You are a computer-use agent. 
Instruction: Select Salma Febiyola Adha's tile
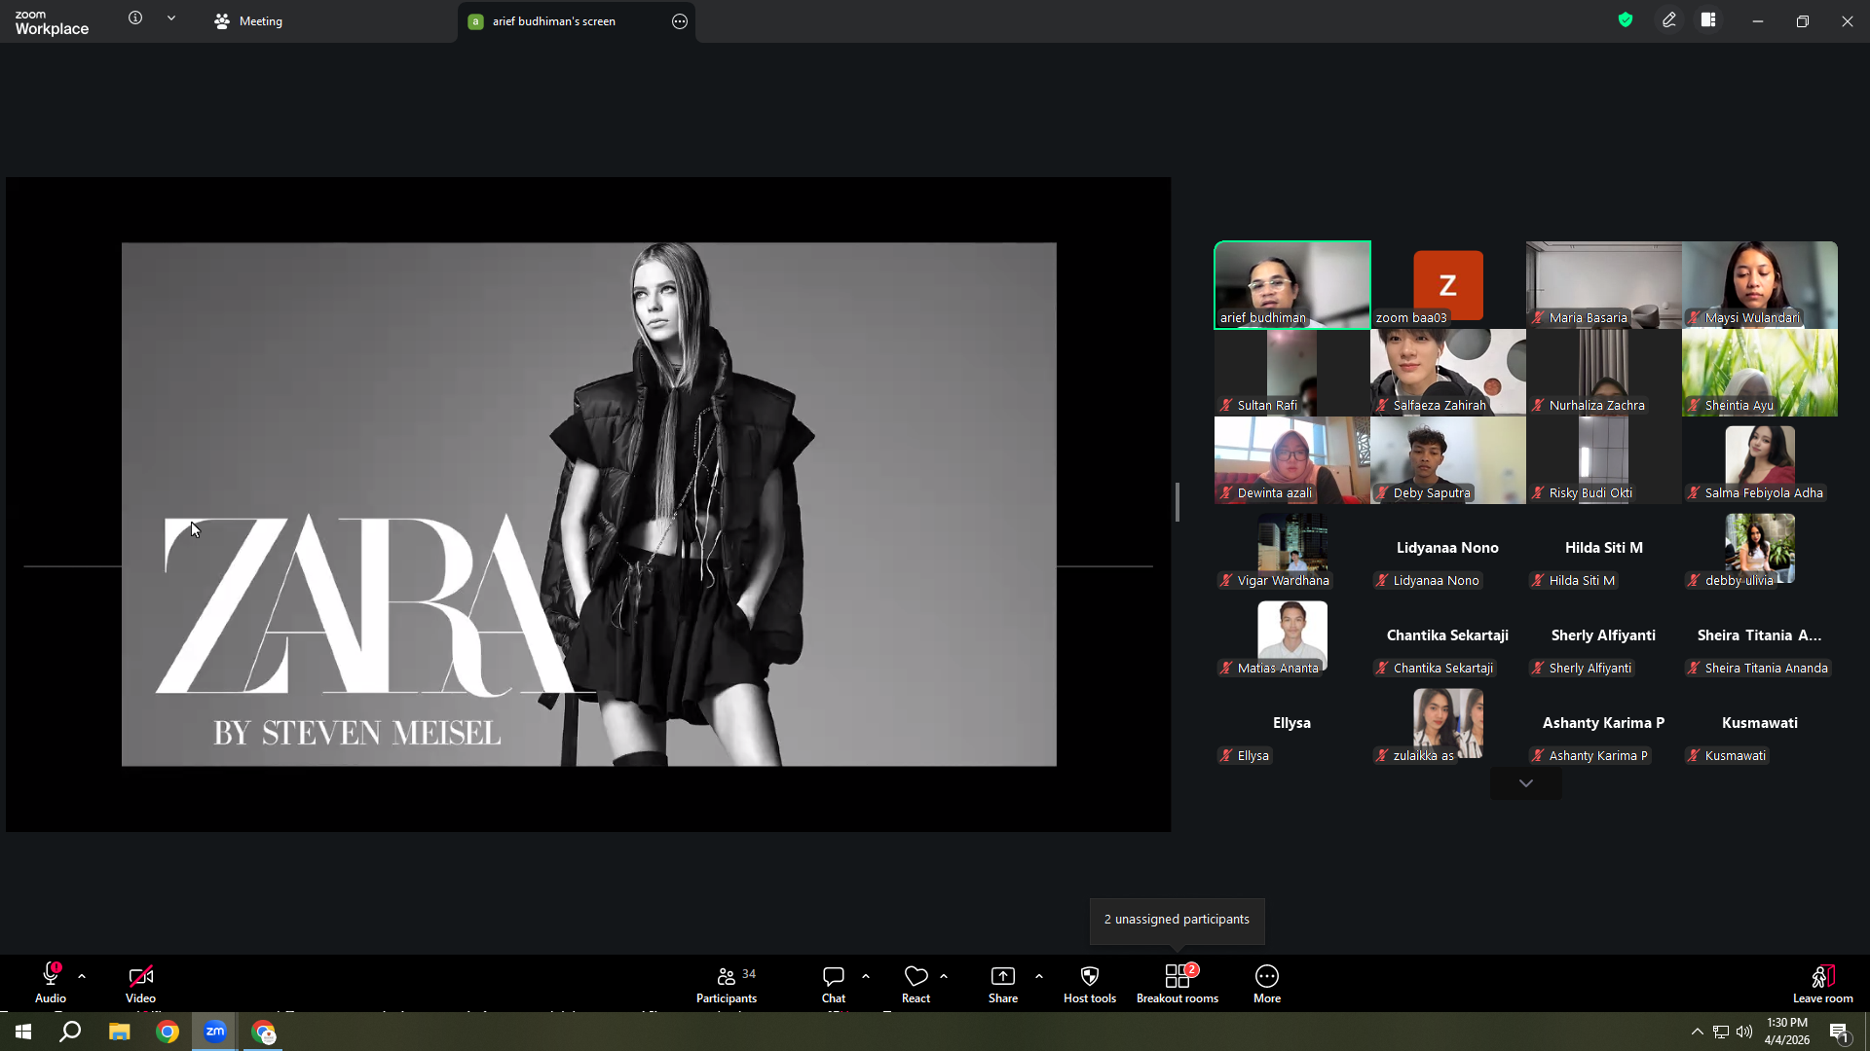click(1760, 460)
